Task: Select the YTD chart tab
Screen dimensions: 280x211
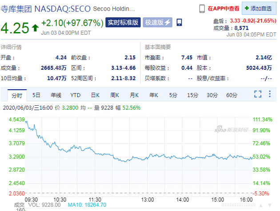Action: [x=76, y=95]
